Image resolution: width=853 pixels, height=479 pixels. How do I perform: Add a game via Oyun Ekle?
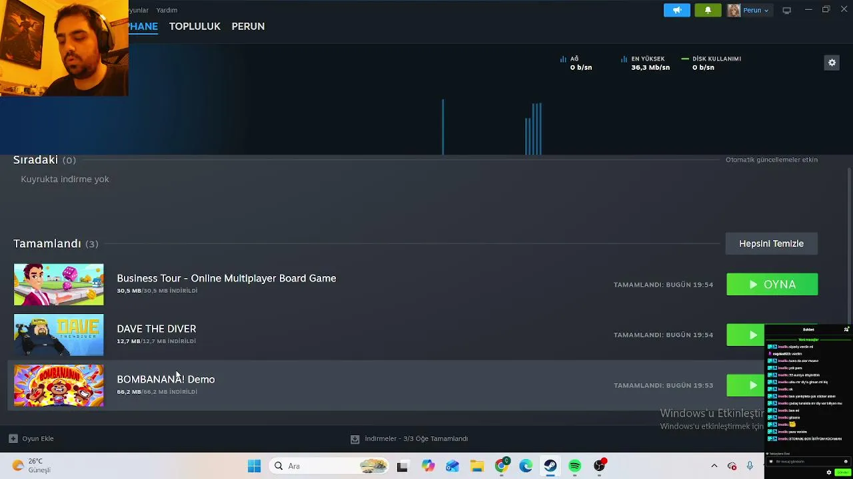[31, 438]
